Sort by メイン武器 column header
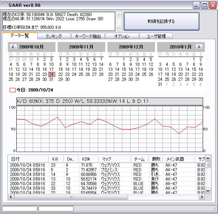This screenshot has width=218, height=214. 179,159
